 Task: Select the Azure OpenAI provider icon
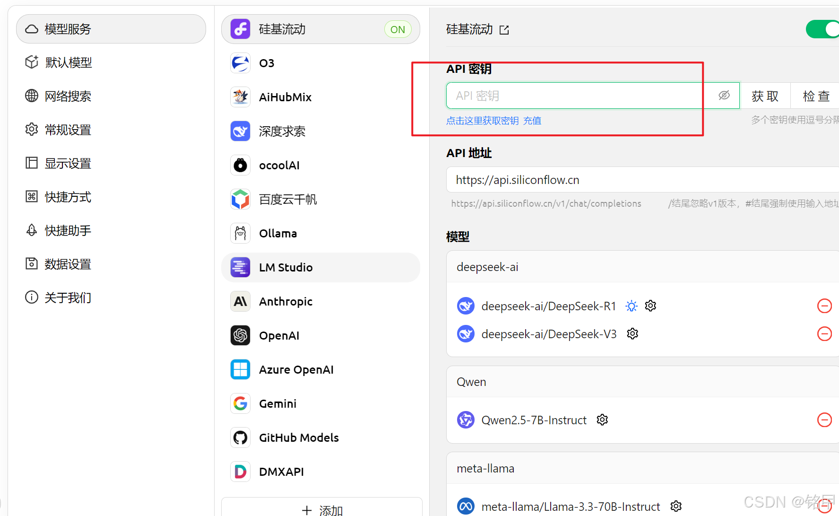[240, 369]
